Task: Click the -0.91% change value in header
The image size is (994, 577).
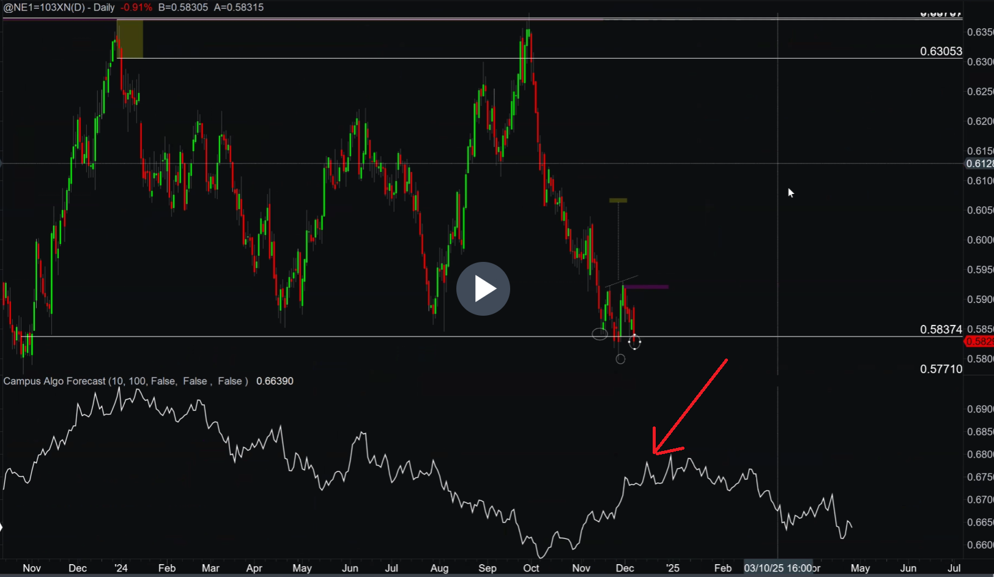Action: [x=137, y=7]
